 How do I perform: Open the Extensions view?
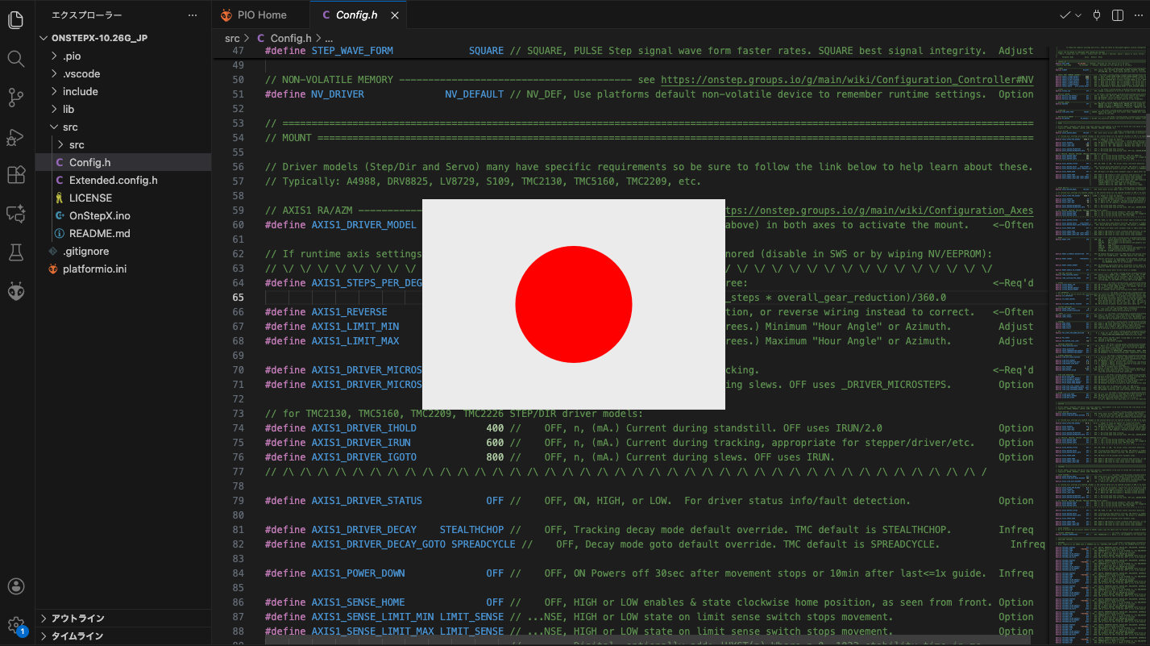click(16, 175)
